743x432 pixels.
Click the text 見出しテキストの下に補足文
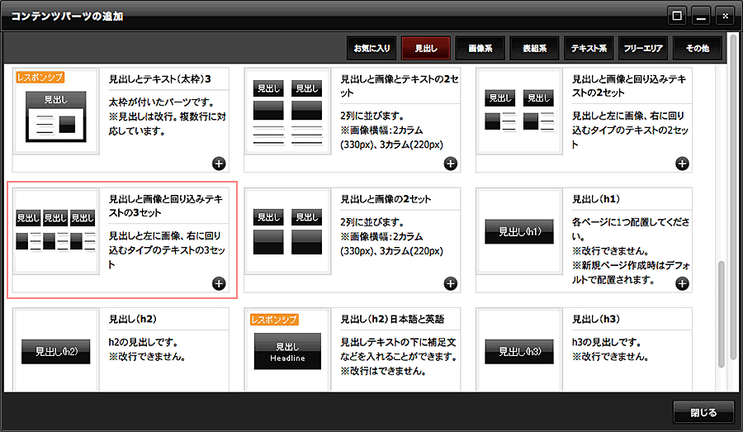point(398,342)
